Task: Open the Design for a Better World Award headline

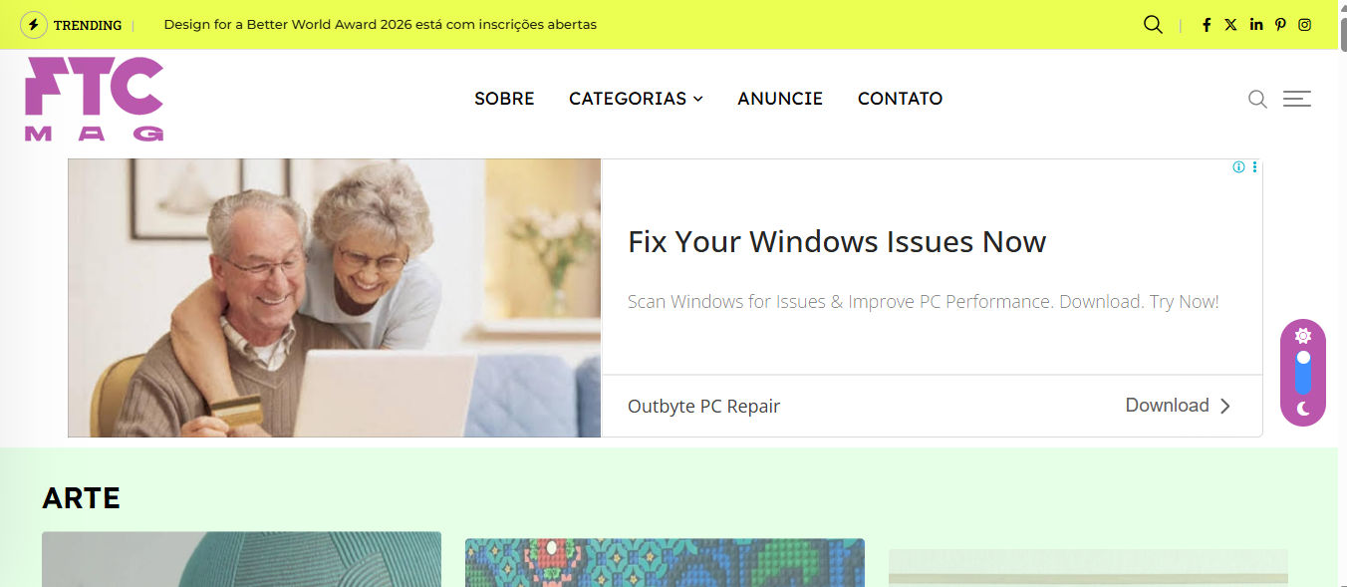Action: [381, 25]
